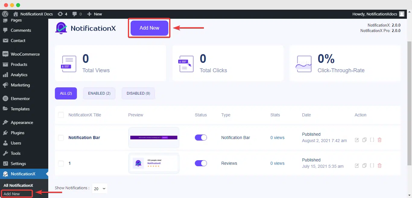Click the edit icon for Notification Bar row

(357, 140)
